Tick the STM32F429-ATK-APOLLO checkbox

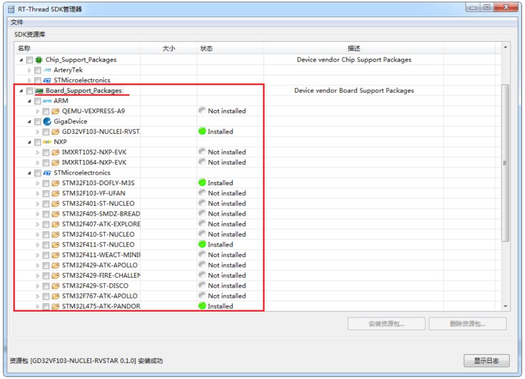click(46, 265)
